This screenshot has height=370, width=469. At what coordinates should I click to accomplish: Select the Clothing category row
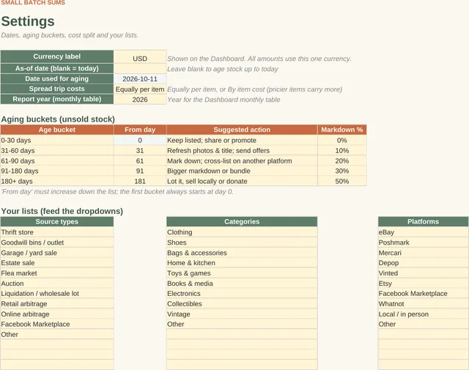(x=242, y=232)
